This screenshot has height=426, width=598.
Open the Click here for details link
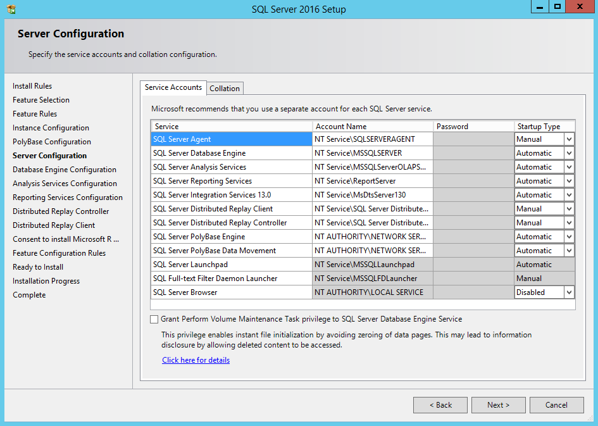click(x=196, y=359)
